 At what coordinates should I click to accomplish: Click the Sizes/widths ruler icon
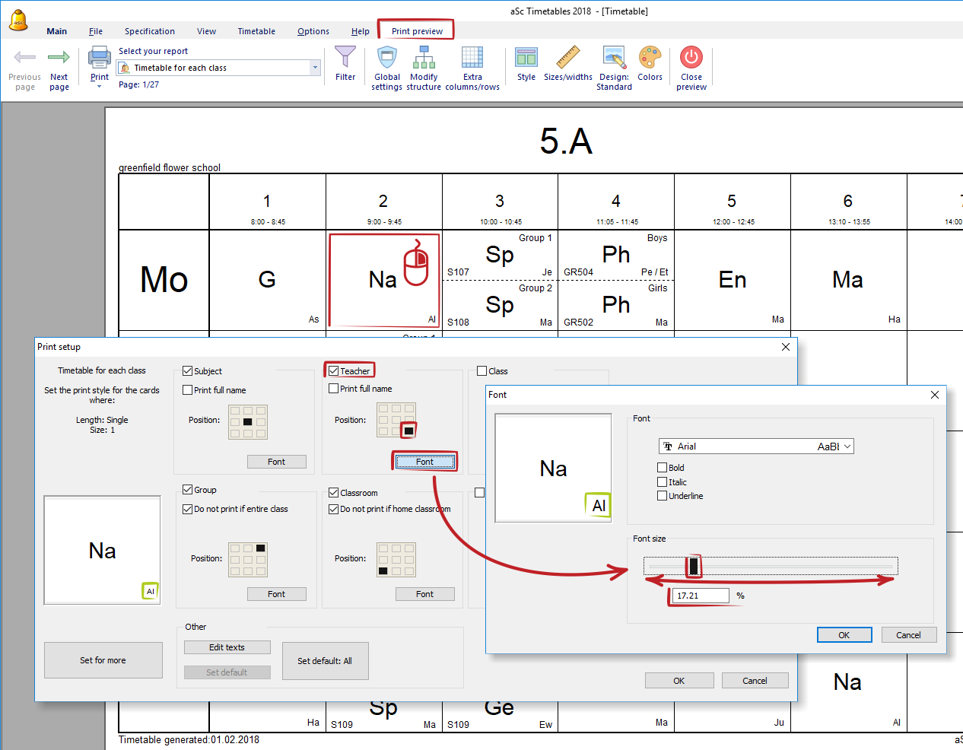tap(567, 59)
